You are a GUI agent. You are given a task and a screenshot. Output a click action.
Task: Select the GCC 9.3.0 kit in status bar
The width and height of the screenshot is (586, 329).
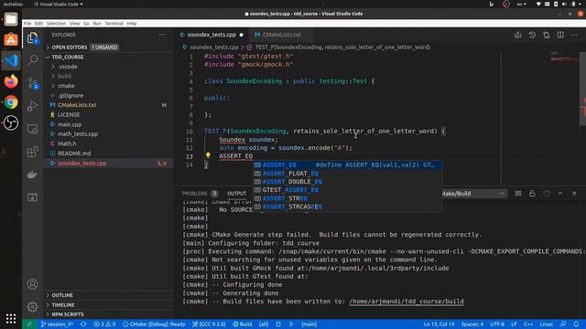(209, 324)
